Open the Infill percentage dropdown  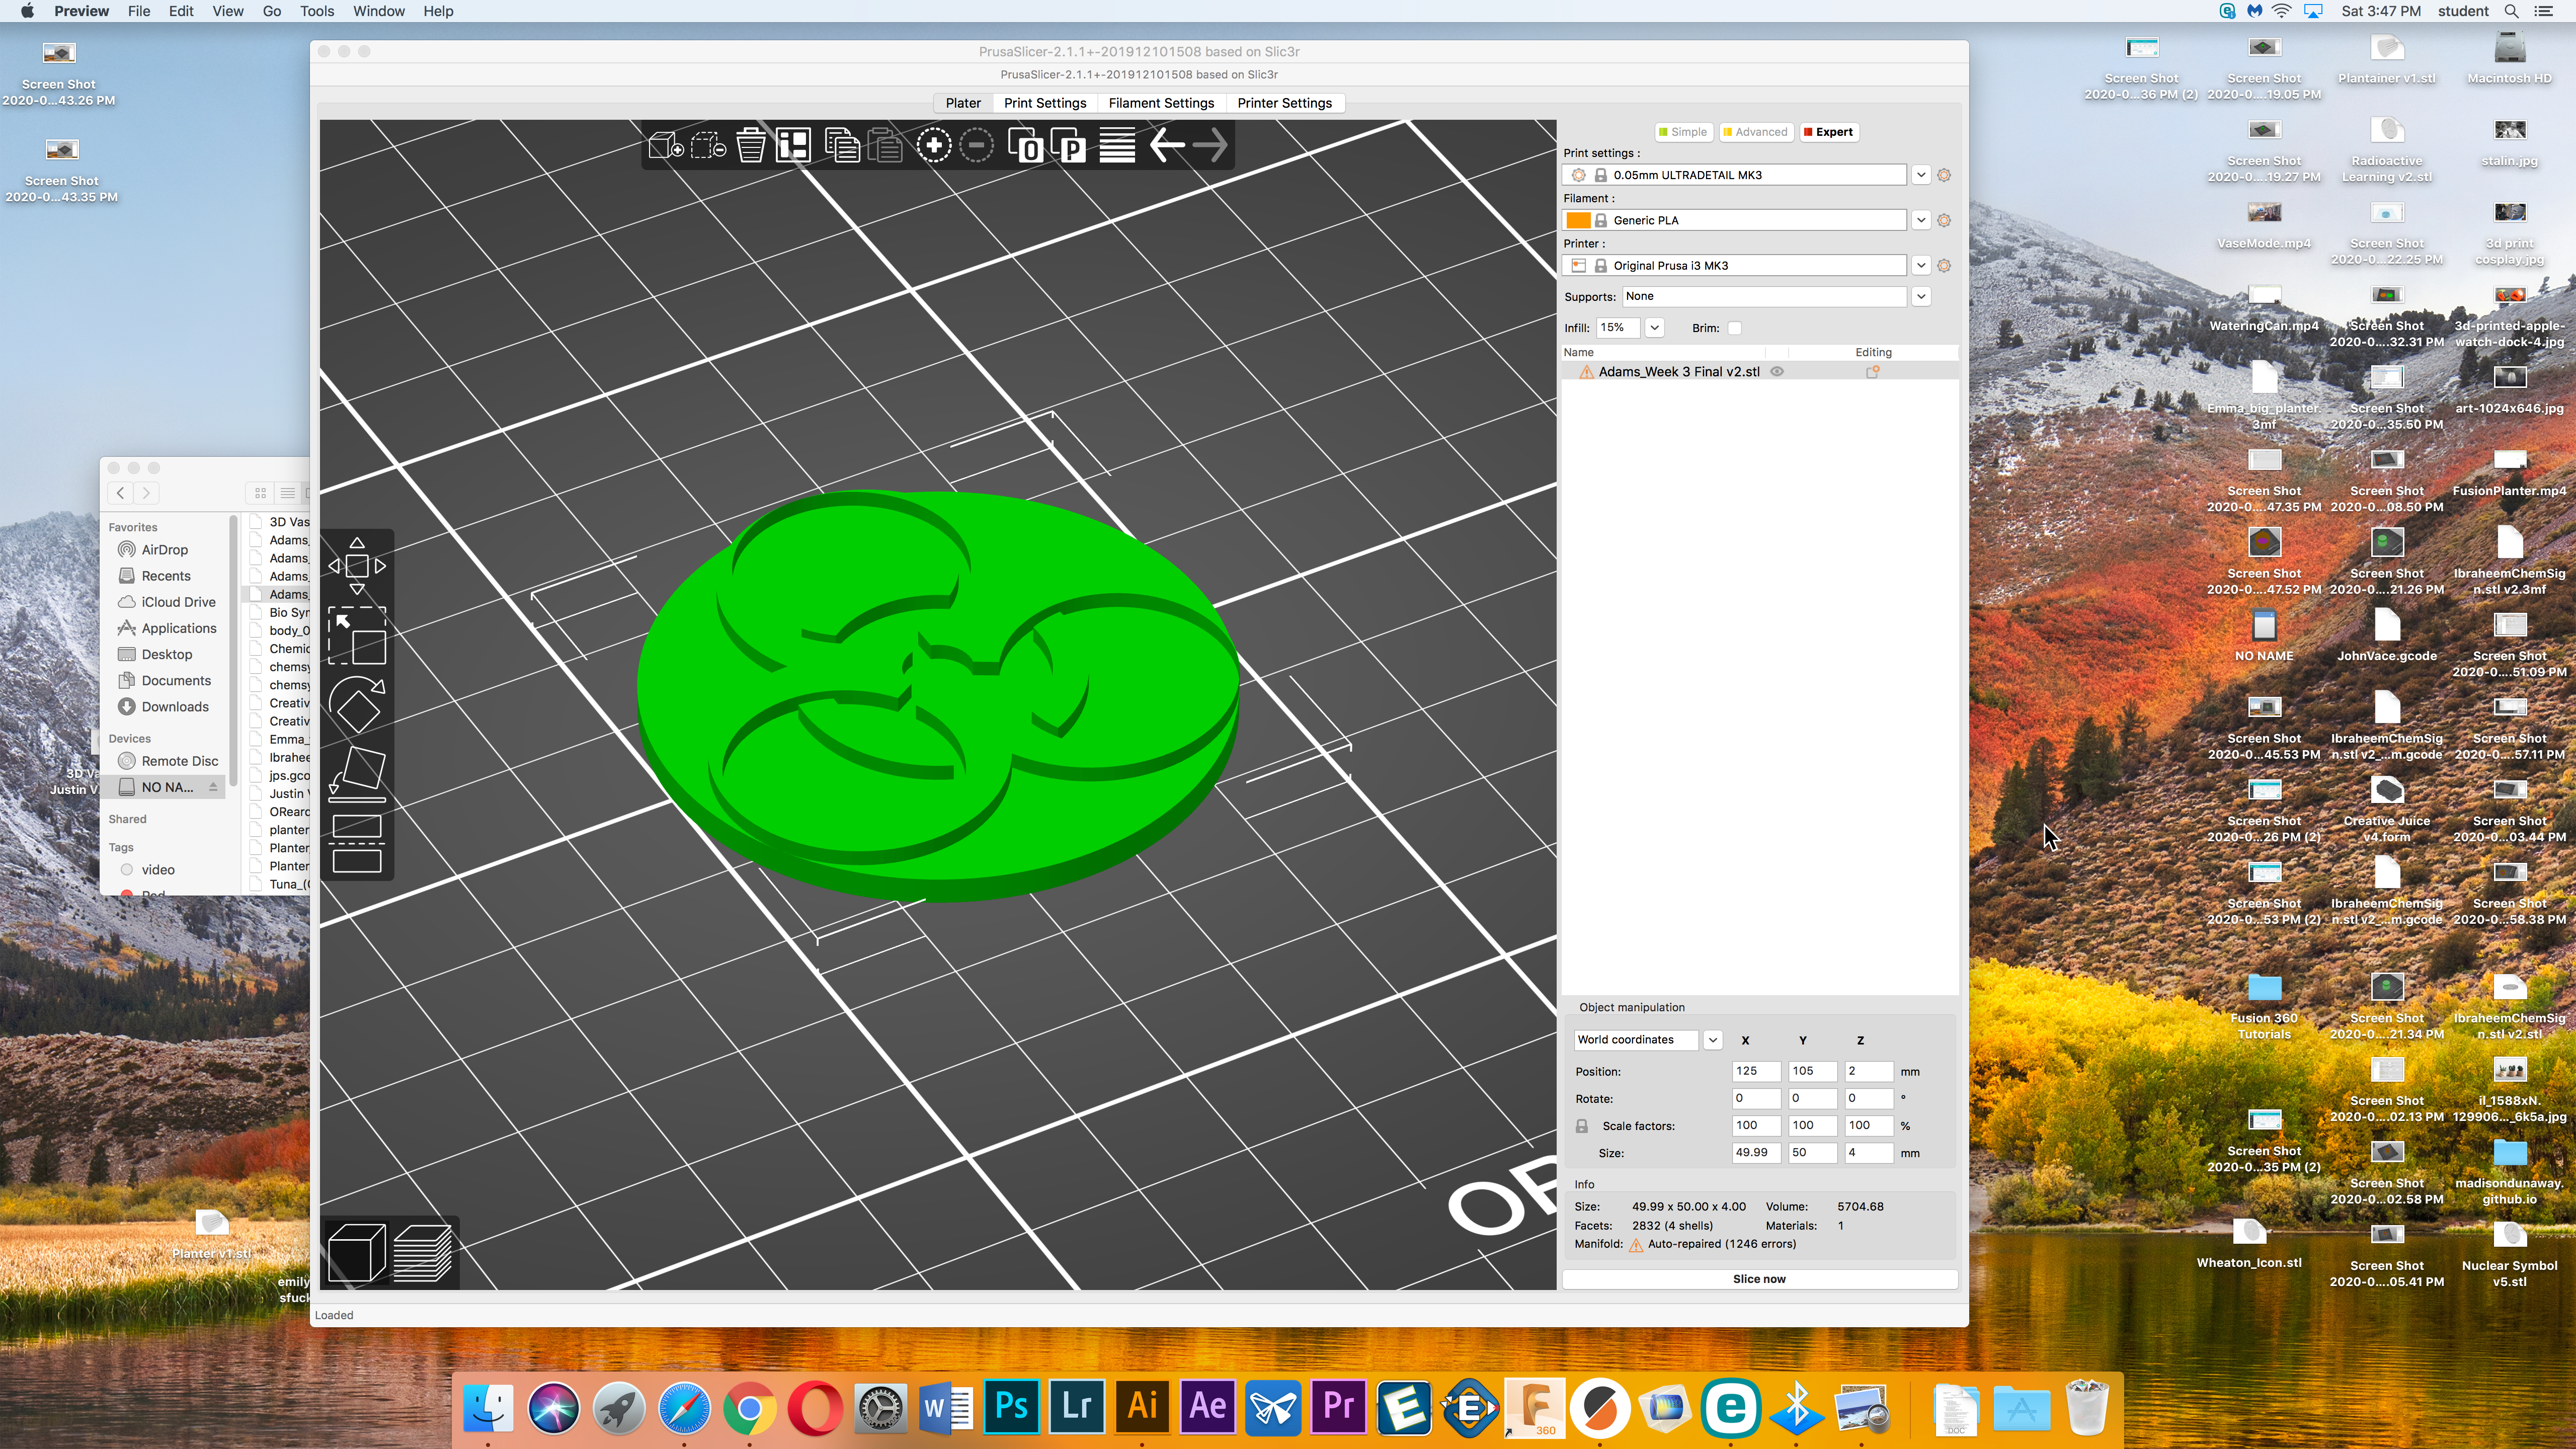coord(1654,328)
